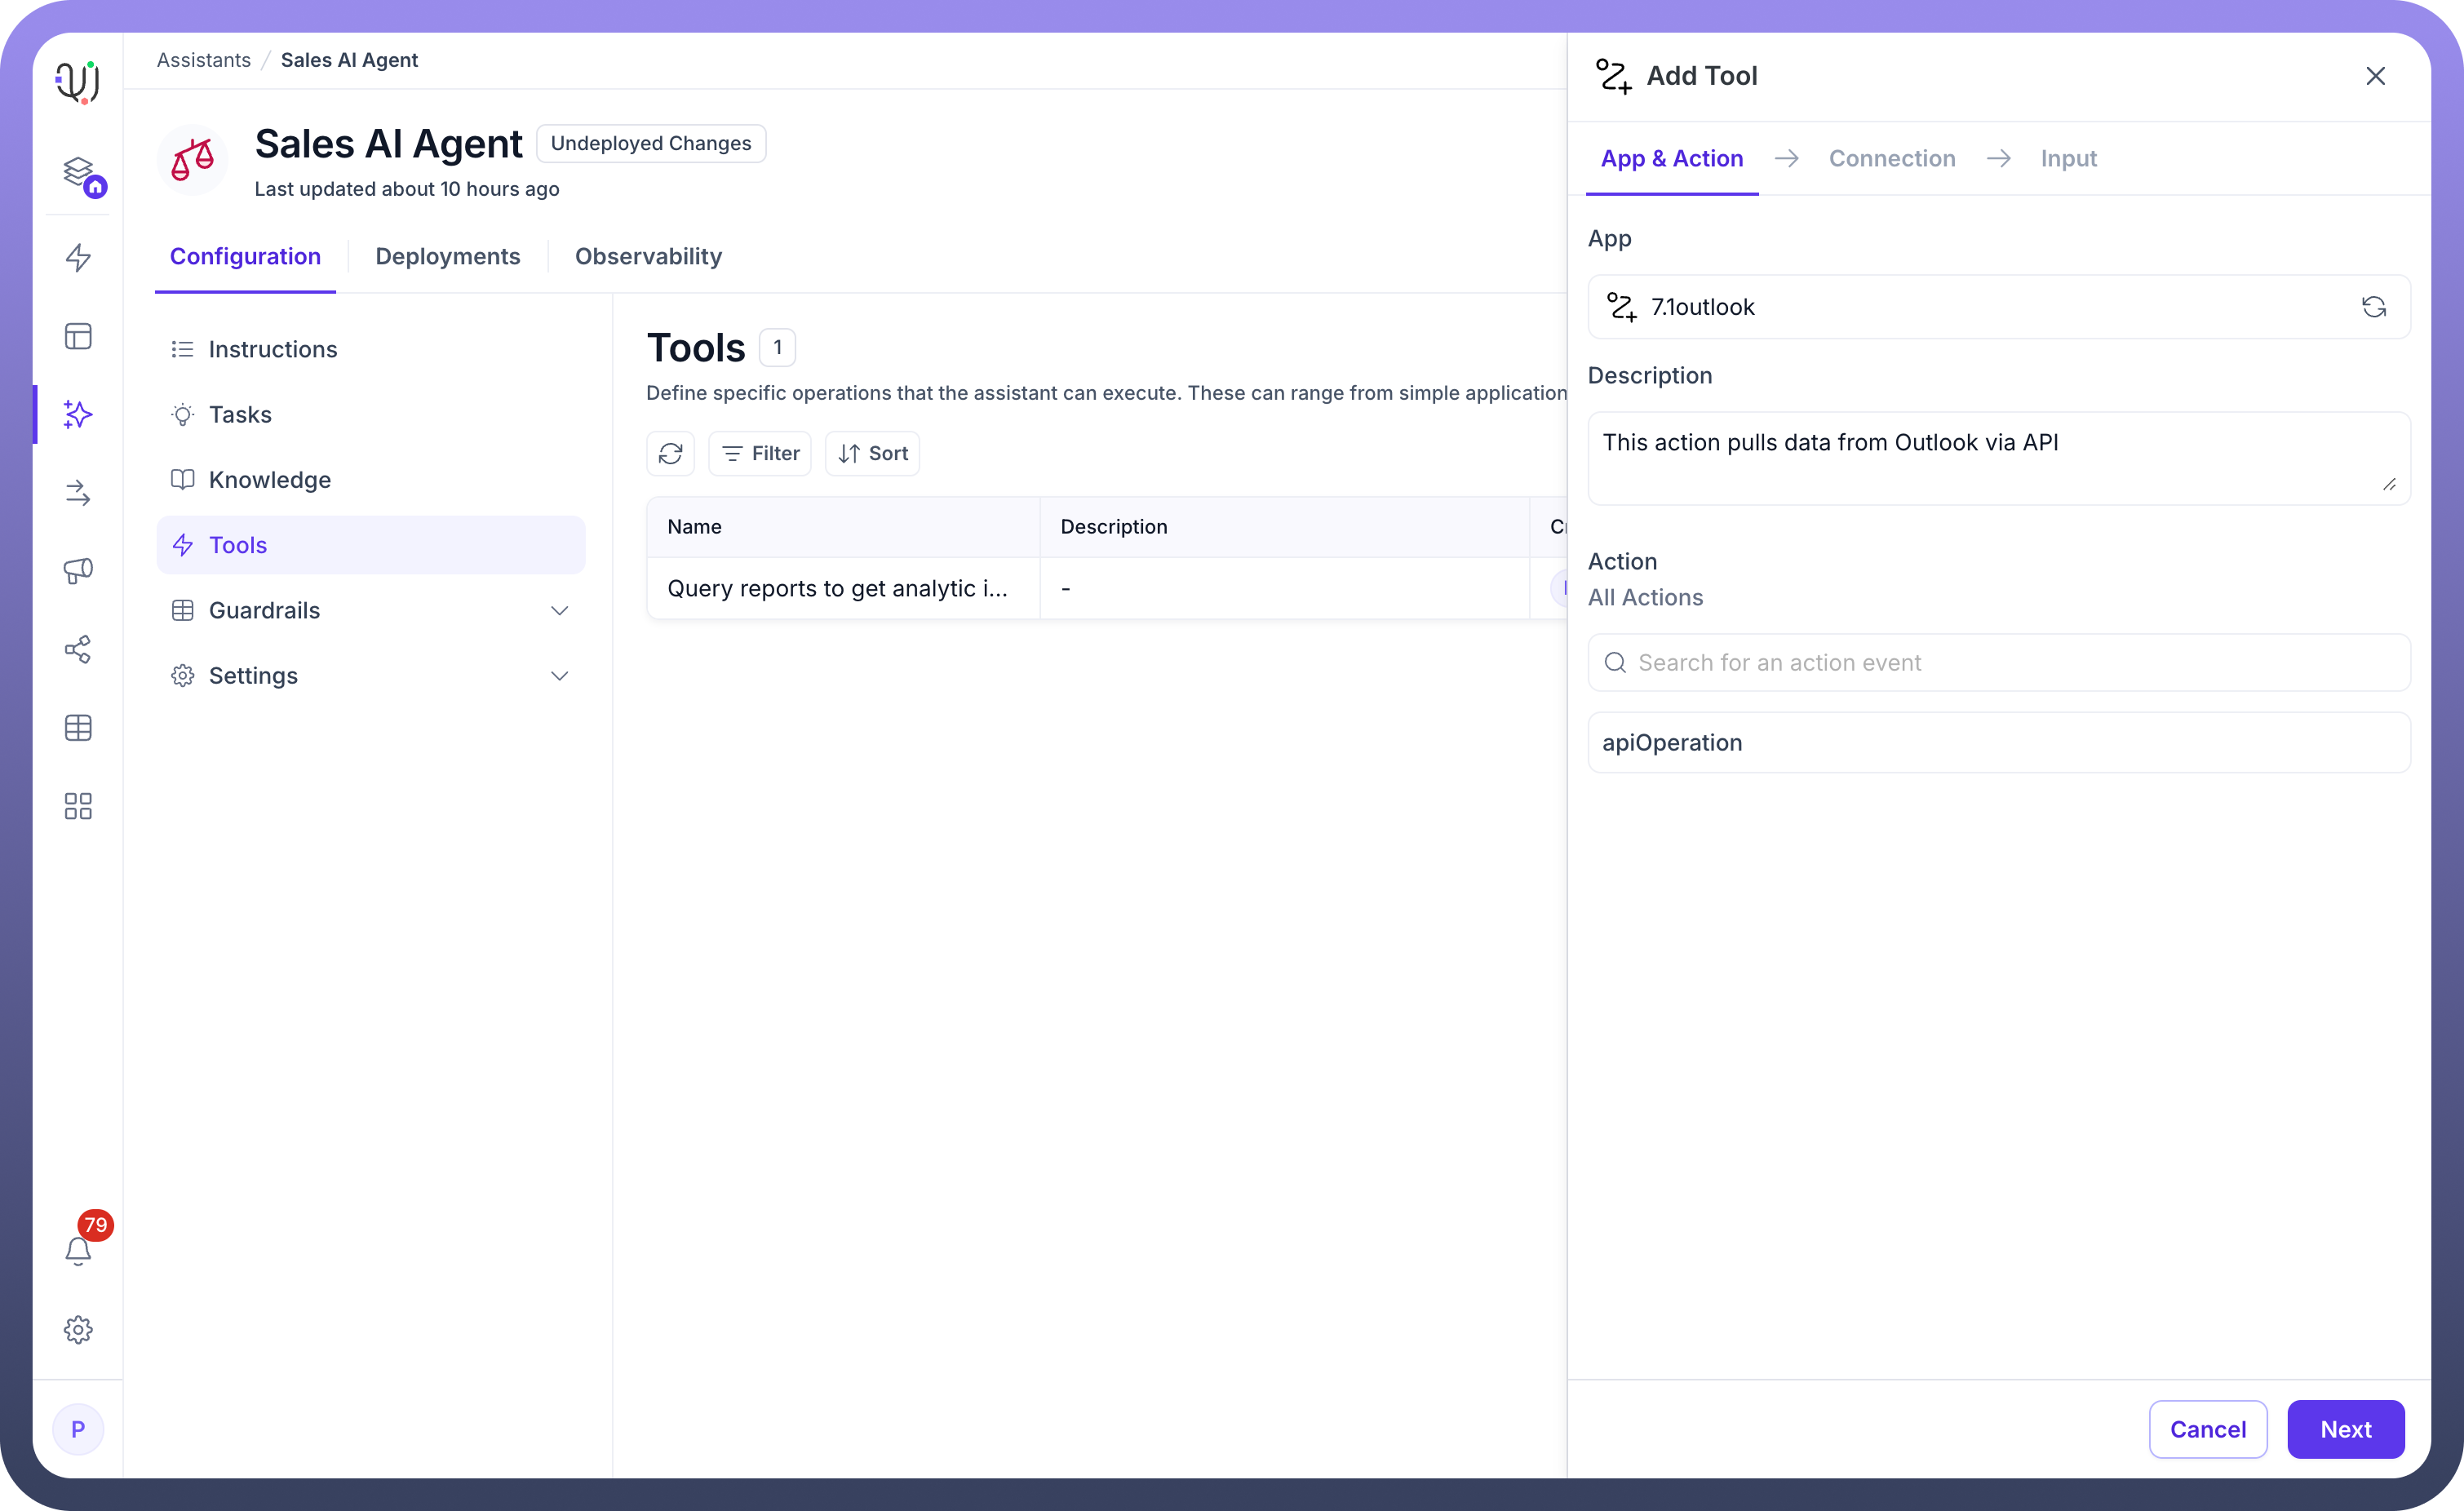Expand the Guardrails section chevron
This screenshot has height=1511, width=2464.
point(559,610)
